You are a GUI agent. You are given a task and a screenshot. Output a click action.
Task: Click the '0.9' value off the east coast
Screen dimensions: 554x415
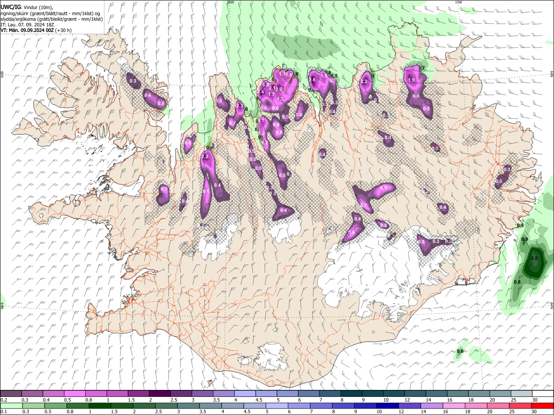click(x=525, y=239)
